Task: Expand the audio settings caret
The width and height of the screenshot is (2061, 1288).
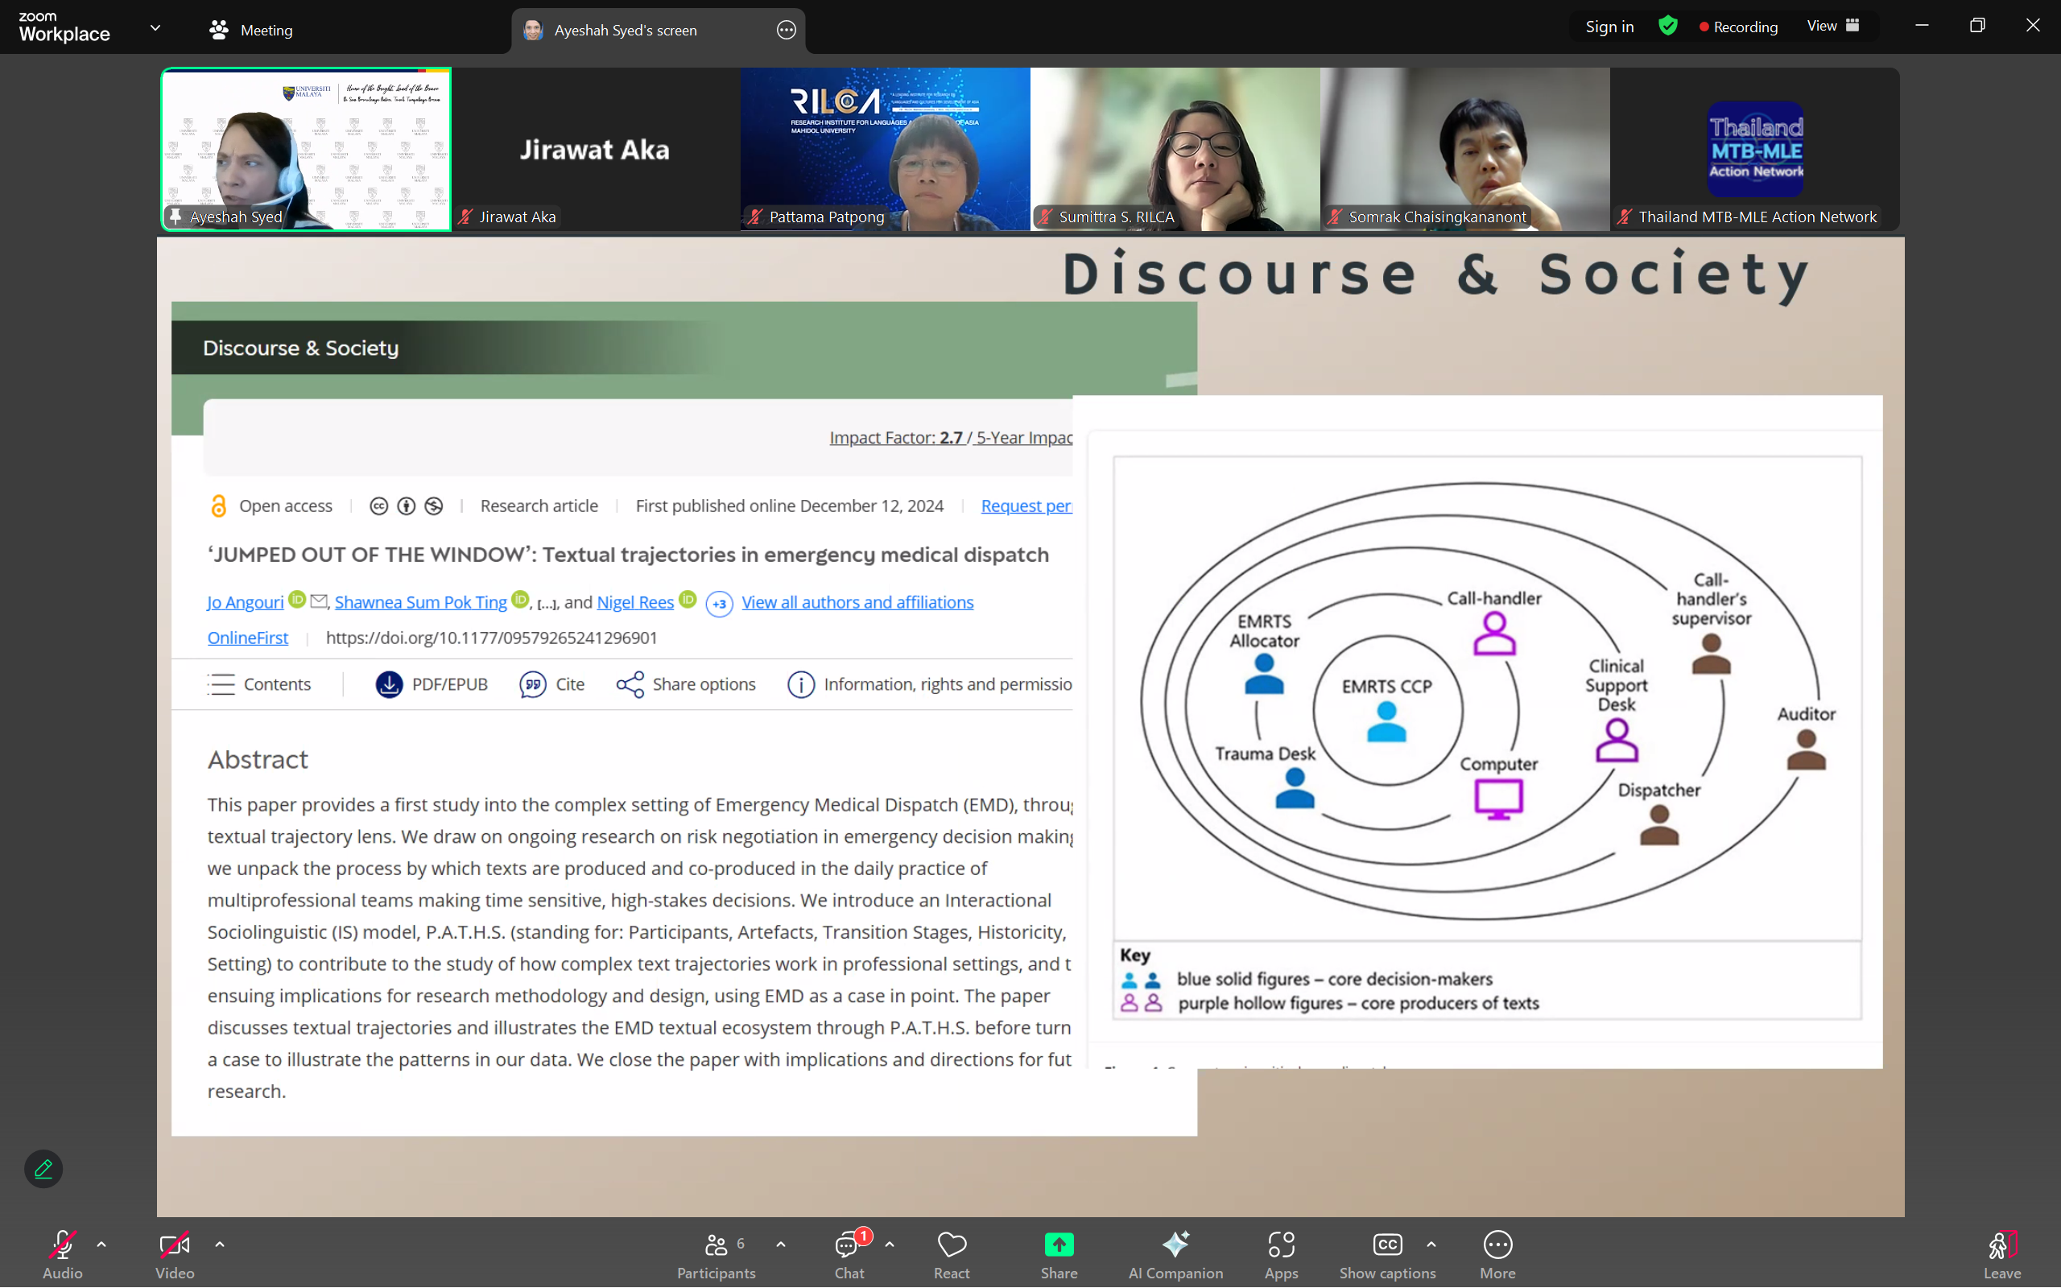Action: pyautogui.click(x=101, y=1245)
